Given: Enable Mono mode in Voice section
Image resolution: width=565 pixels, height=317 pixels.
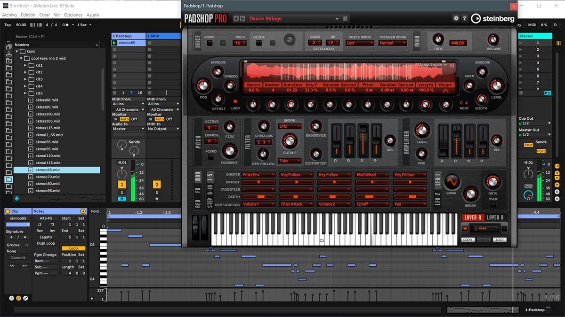Looking at the screenshot, I should point(210,43).
